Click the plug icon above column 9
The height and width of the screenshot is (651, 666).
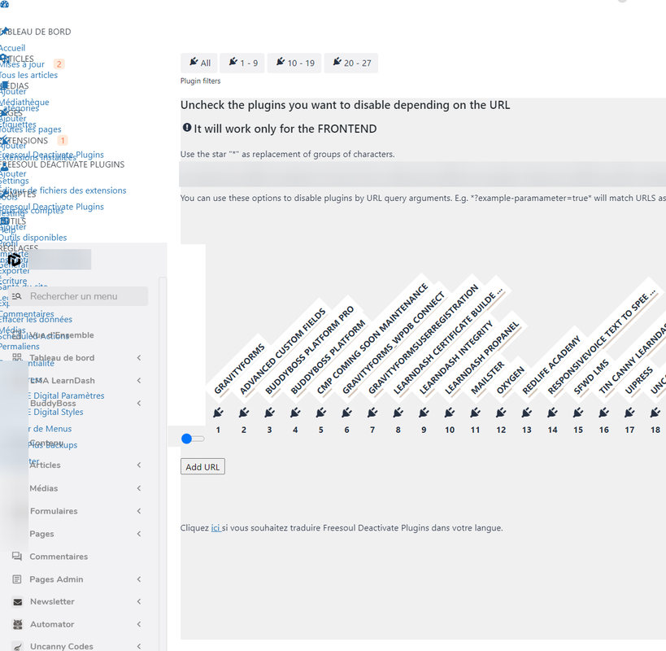pyautogui.click(x=424, y=413)
